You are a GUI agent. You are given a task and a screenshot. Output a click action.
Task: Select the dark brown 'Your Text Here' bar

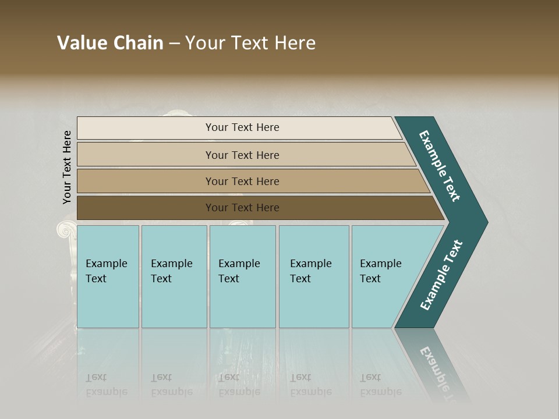coord(260,208)
